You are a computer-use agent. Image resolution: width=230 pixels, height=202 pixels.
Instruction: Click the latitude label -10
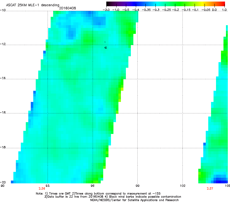click(3, 10)
